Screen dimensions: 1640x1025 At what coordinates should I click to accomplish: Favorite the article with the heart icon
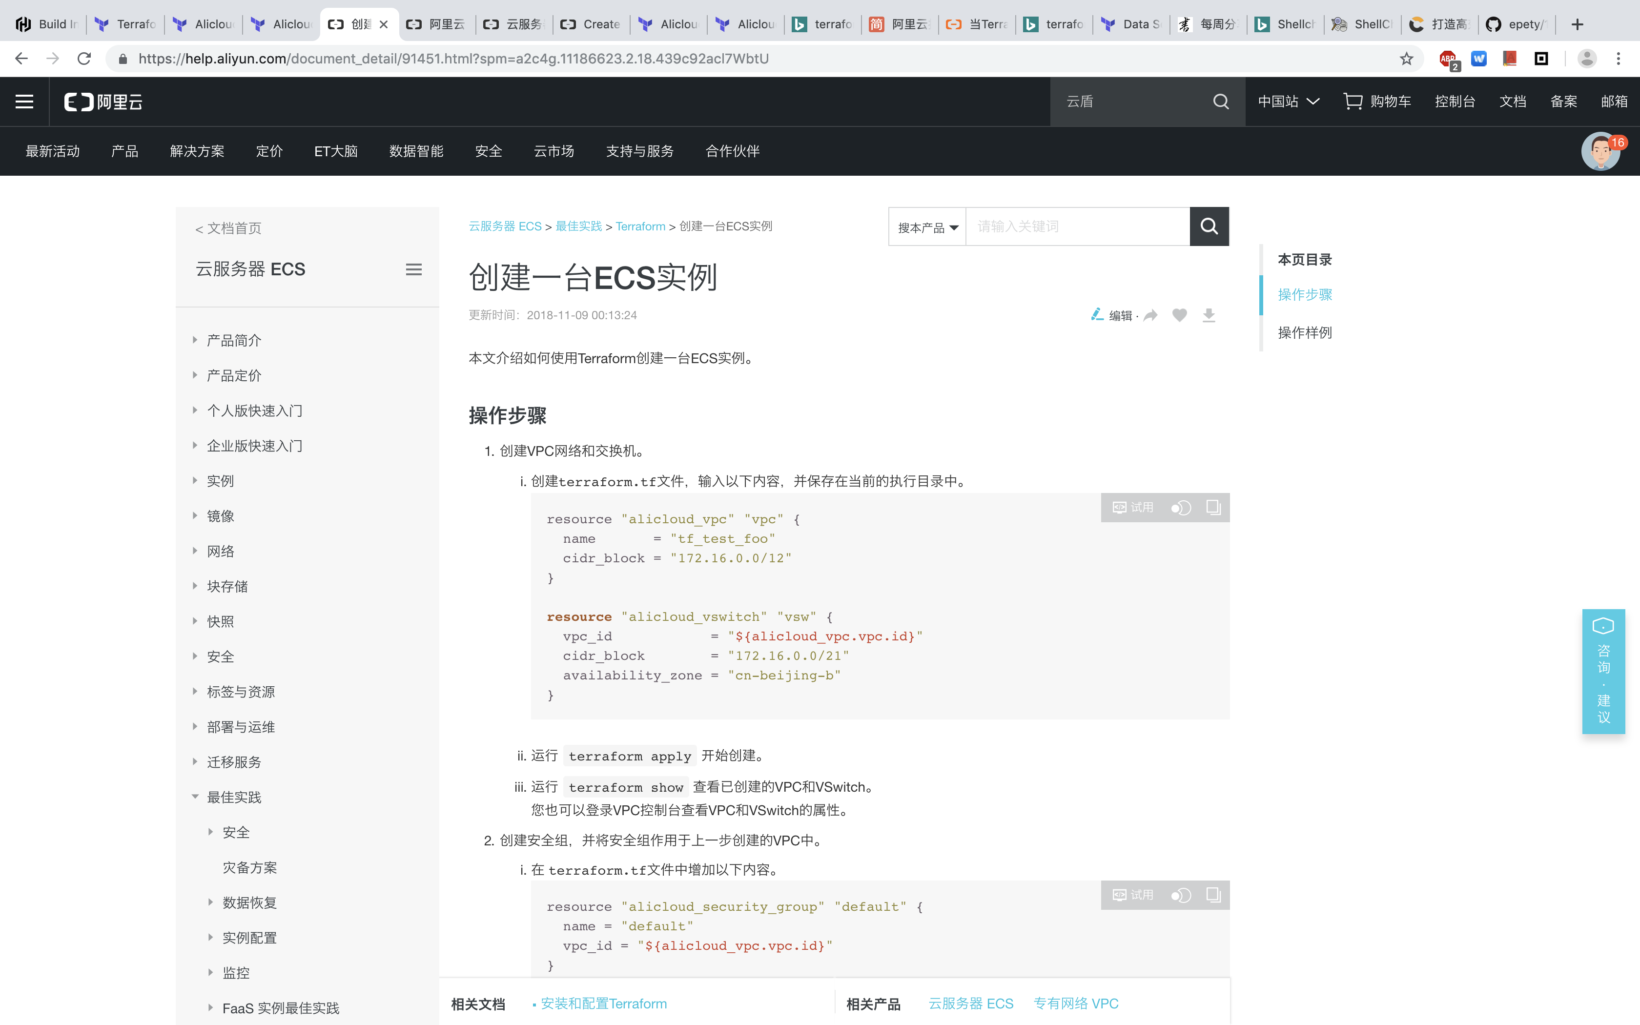[1179, 314]
